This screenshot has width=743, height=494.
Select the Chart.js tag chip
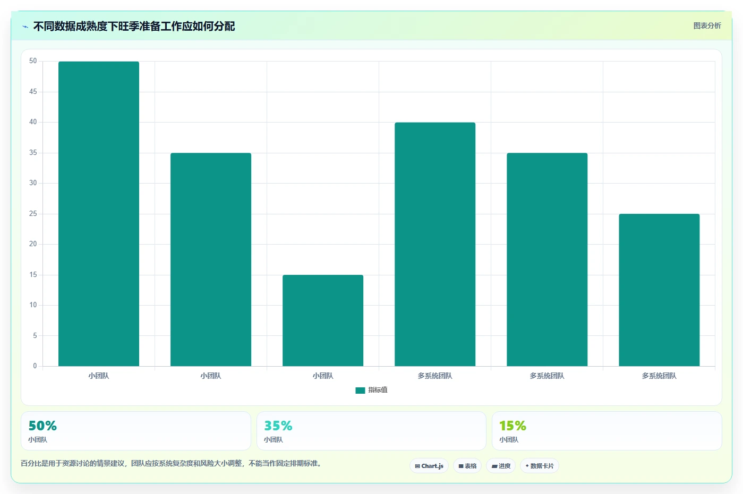[x=429, y=466]
